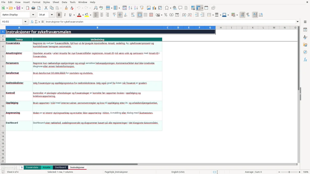Toggle Align Right
The height and width of the screenshot is (174, 310).
[107, 15]
